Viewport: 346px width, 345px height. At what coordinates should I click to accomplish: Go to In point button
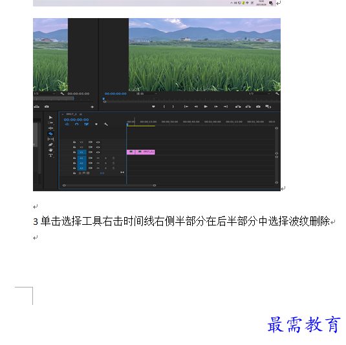pyautogui.click(x=186, y=107)
